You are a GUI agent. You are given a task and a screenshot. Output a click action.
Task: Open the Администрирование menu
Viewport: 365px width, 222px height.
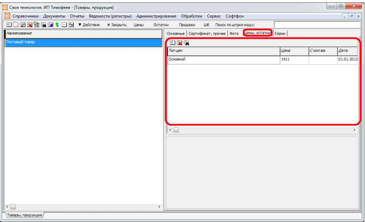(x=156, y=16)
